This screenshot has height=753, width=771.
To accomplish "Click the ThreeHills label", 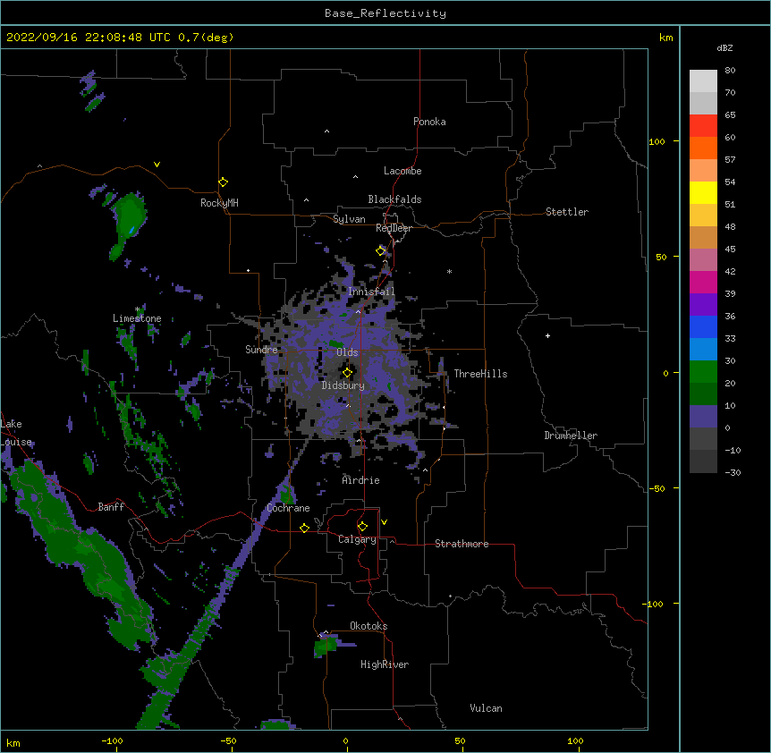I will [480, 374].
